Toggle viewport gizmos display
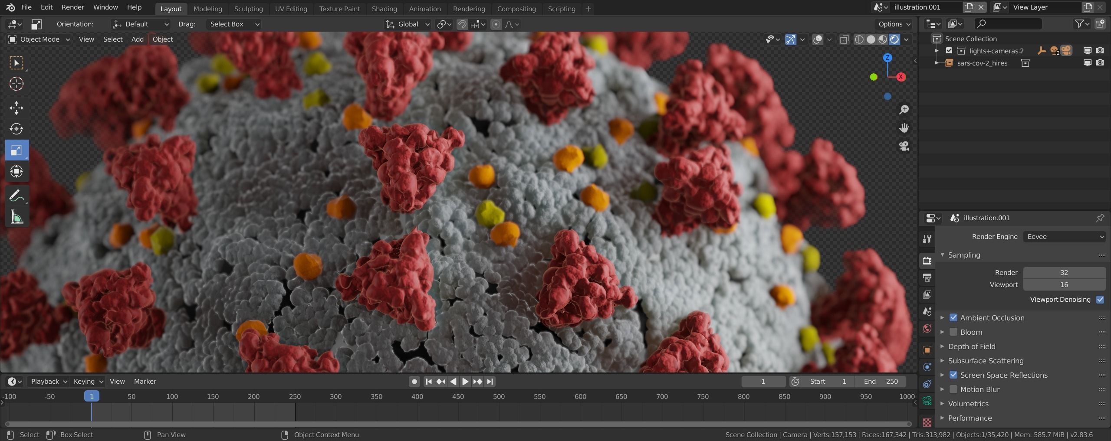 point(791,39)
